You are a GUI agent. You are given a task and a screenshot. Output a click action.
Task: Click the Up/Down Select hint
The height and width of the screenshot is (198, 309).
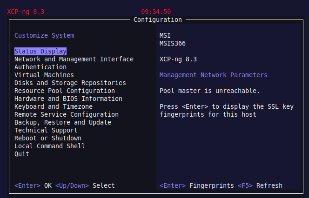(85, 185)
